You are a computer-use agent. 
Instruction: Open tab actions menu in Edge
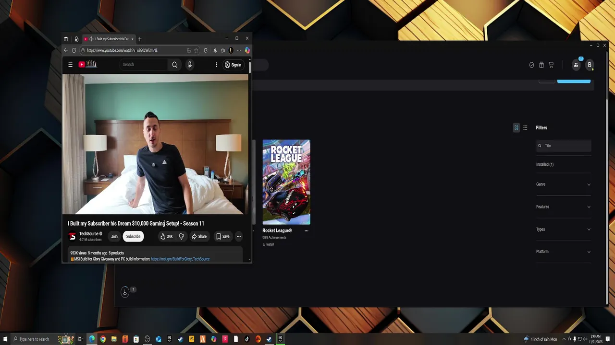point(66,39)
